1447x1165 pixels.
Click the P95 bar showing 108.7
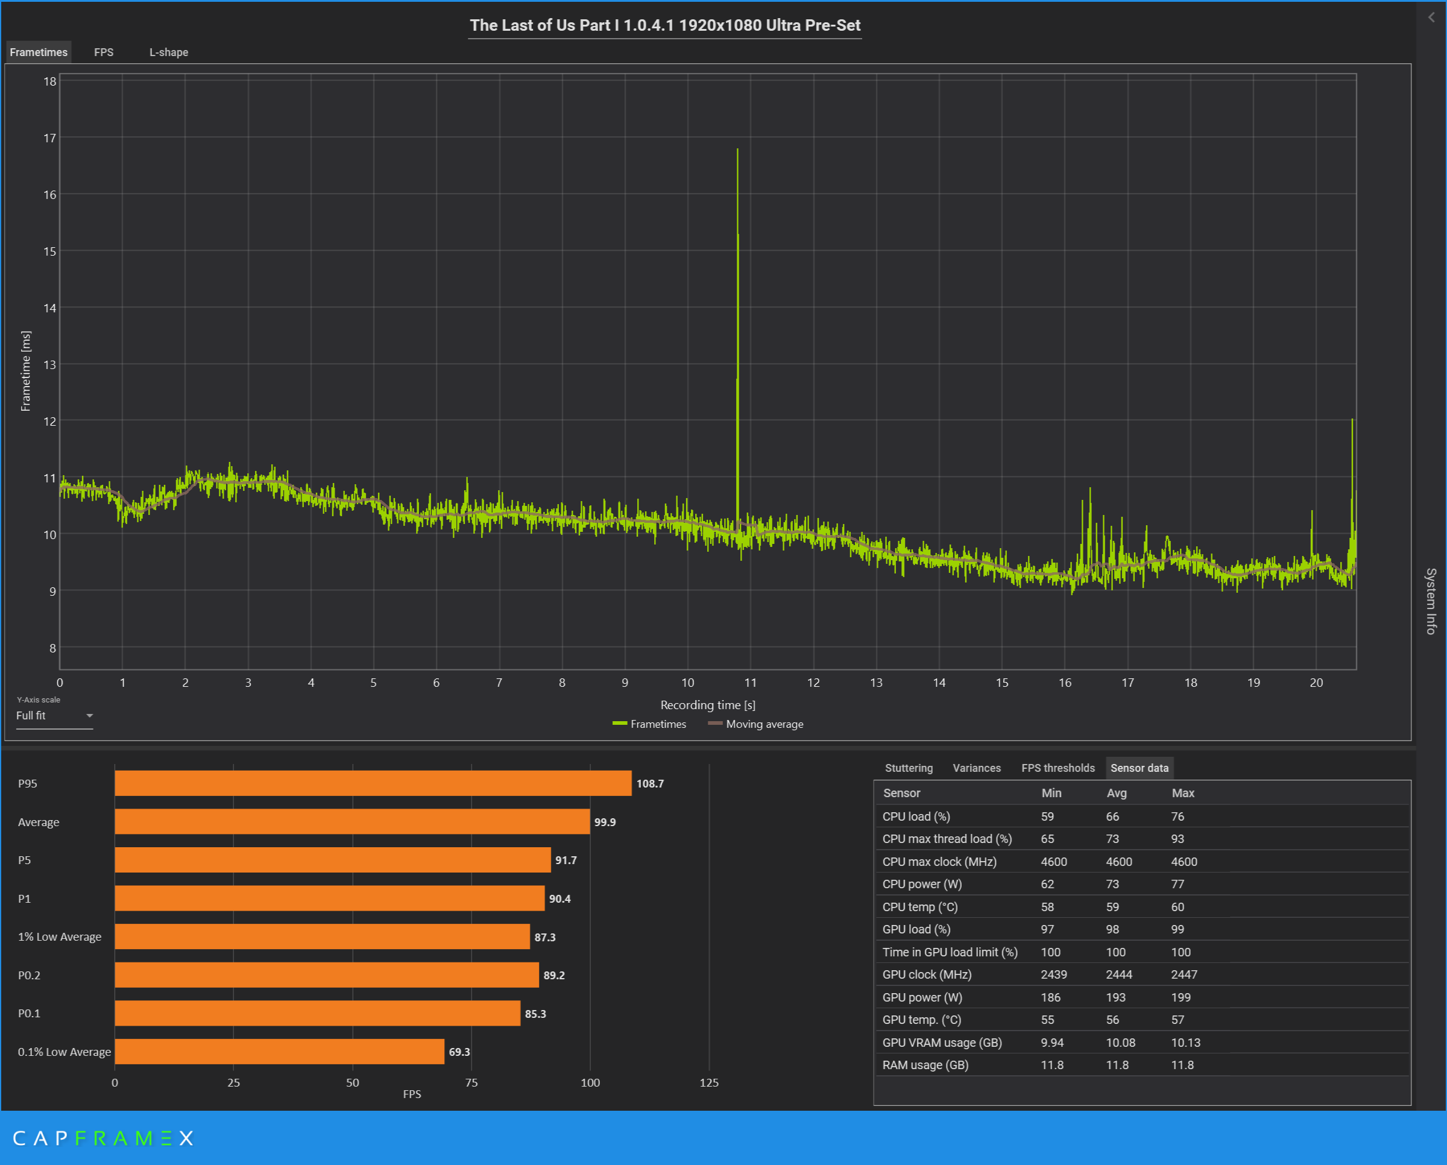point(373,783)
